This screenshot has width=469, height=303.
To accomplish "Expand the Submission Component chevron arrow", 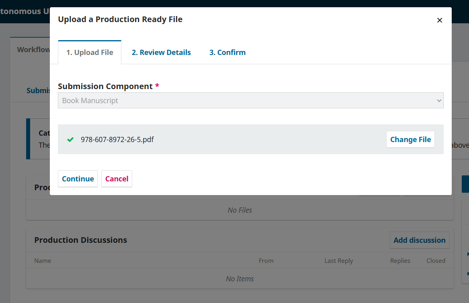I will pyautogui.click(x=439, y=101).
